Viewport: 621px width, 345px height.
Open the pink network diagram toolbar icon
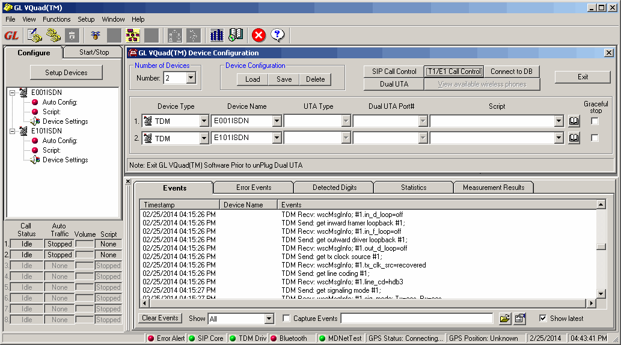[133, 35]
